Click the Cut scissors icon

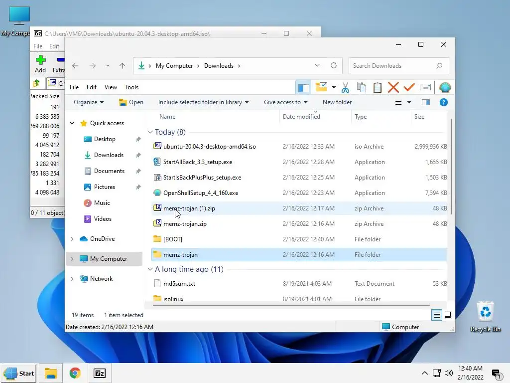[346, 87]
